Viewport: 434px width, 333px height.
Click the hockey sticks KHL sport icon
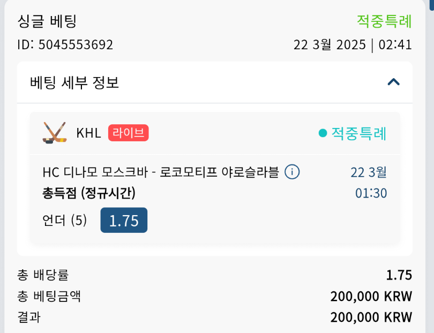pyautogui.click(x=54, y=133)
